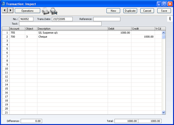Image resolution: width=174 pixels, height=125 pixels.
Task: Click the credit Total field
Action: [150, 121]
